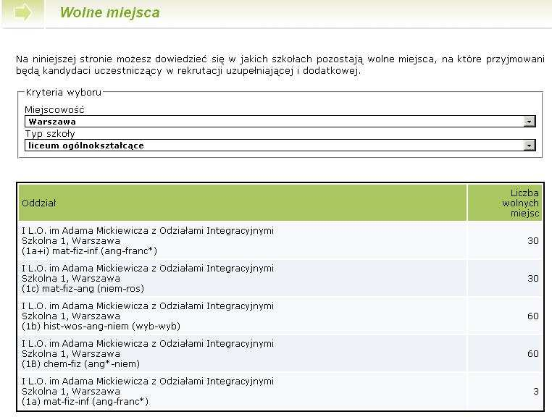This screenshot has width=552, height=417.
Task: Click the intro paragraph starting Na niniejszej stronie
Action: click(280, 64)
